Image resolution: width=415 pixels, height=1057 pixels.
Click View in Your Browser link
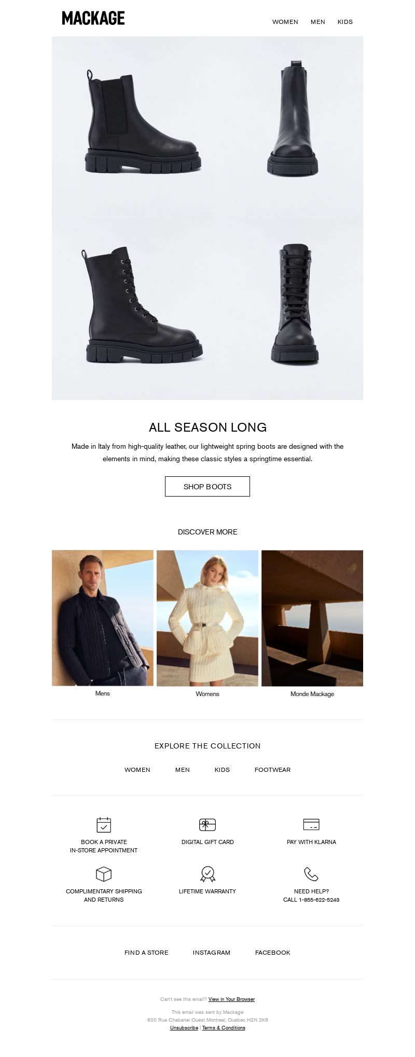(x=231, y=999)
